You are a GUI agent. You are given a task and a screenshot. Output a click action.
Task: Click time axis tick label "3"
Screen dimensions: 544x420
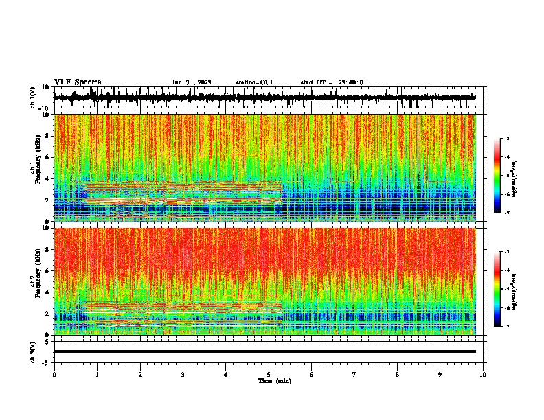183,375
